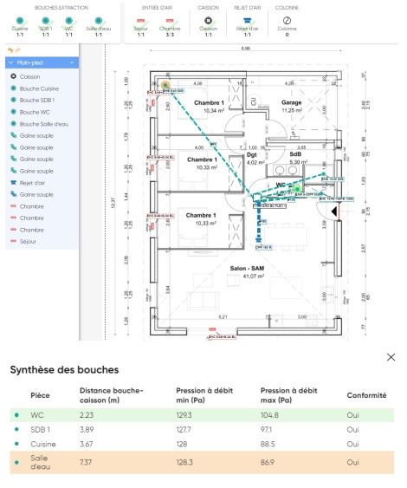The image size is (407, 488).
Task: Collapse the Plain-pied level header
Action: coord(11,63)
